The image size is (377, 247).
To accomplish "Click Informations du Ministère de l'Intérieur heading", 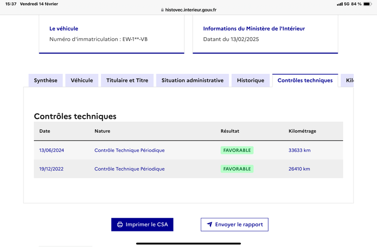I will click(254, 29).
